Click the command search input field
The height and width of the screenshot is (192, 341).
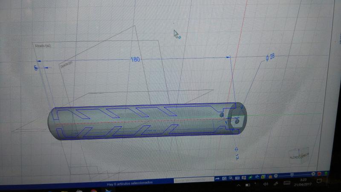pyautogui.click(x=193, y=180)
